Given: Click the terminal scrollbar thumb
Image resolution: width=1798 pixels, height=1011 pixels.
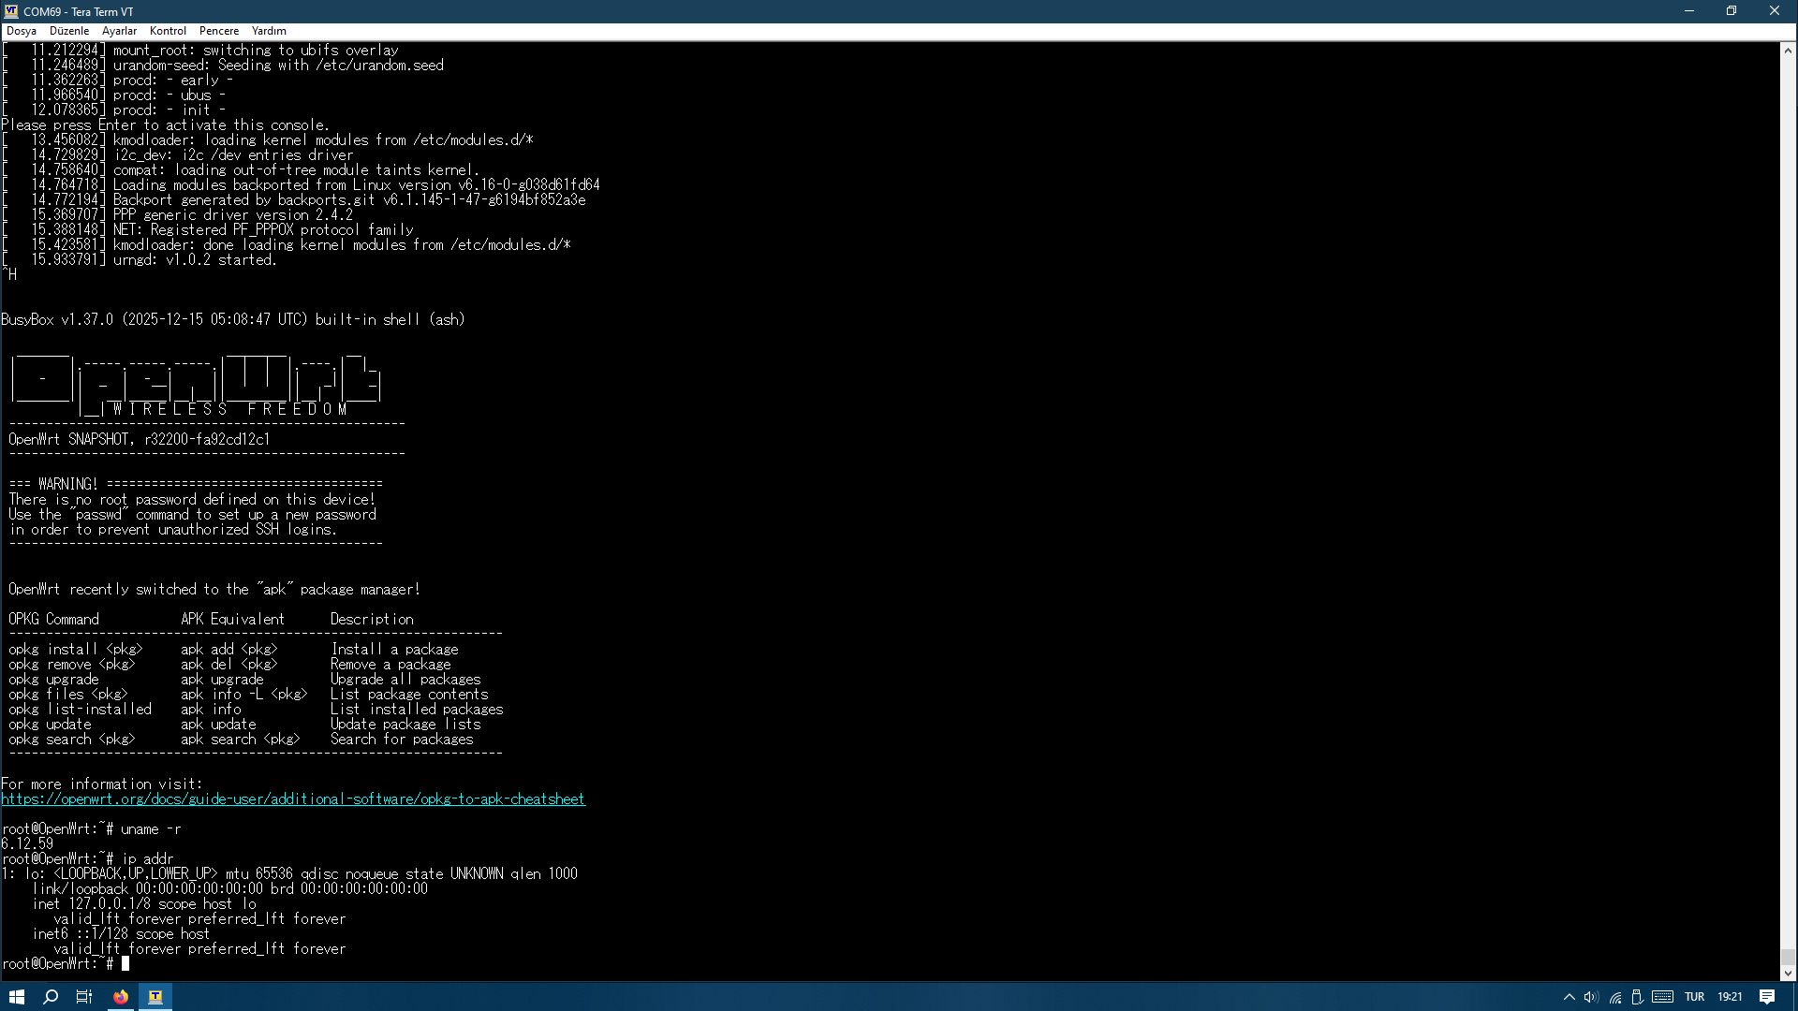Looking at the screenshot, I should tap(1788, 957).
